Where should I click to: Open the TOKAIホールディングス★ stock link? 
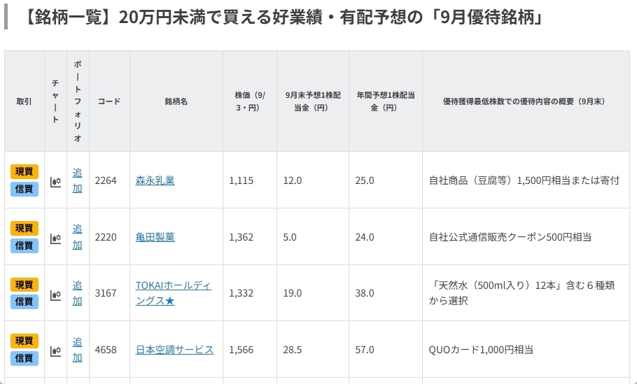coord(174,293)
